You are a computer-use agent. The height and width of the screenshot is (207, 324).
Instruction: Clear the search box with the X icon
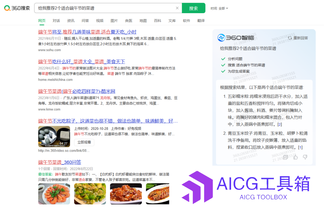(x=177, y=8)
